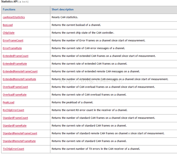Click the Statistics API heading
177x154 pixels.
coord(9,2)
